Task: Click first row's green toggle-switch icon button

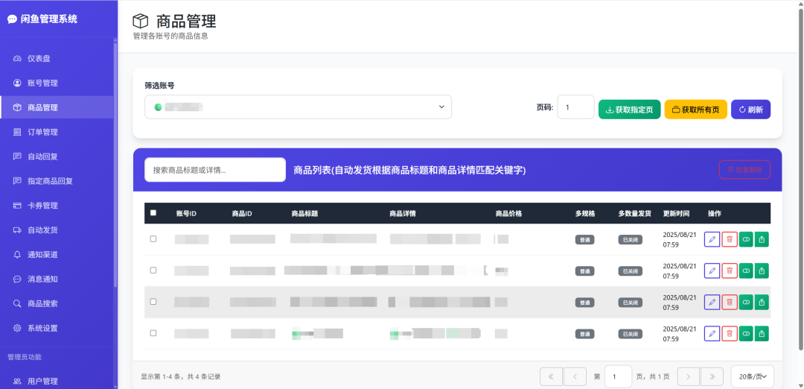Action: 746,239
